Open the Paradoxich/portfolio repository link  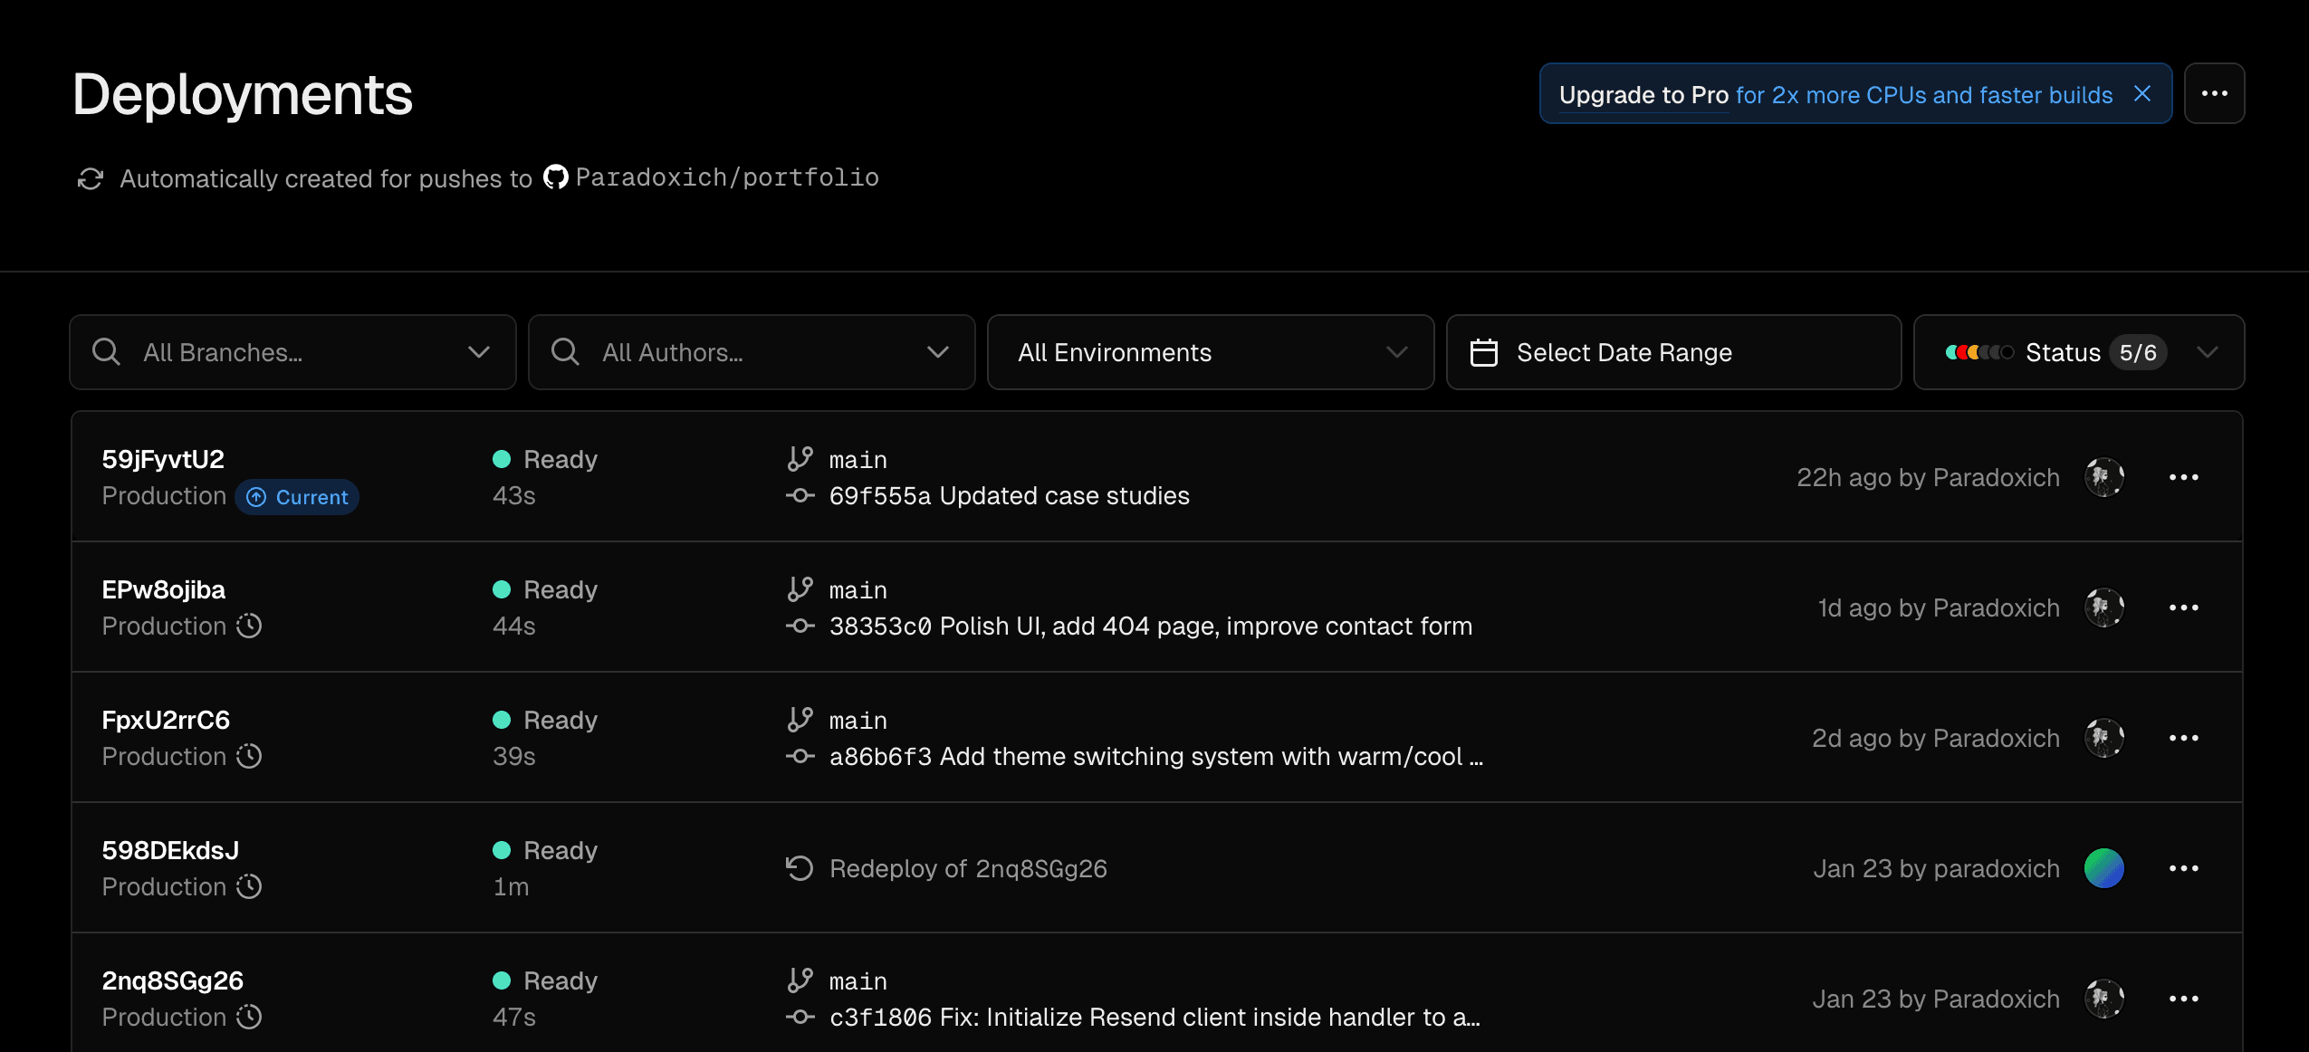coord(726,177)
